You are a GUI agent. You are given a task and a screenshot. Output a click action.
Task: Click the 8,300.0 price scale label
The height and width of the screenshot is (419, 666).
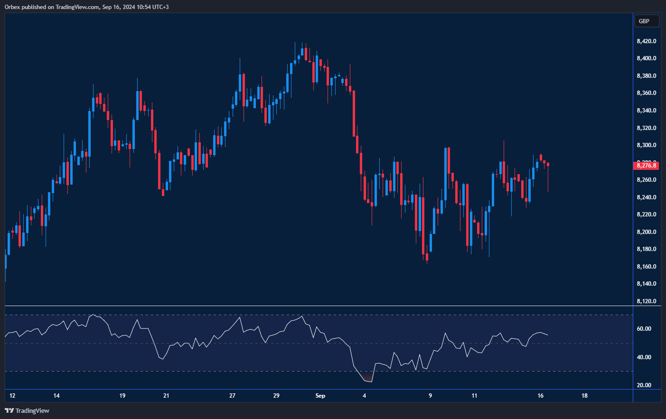pyautogui.click(x=646, y=145)
